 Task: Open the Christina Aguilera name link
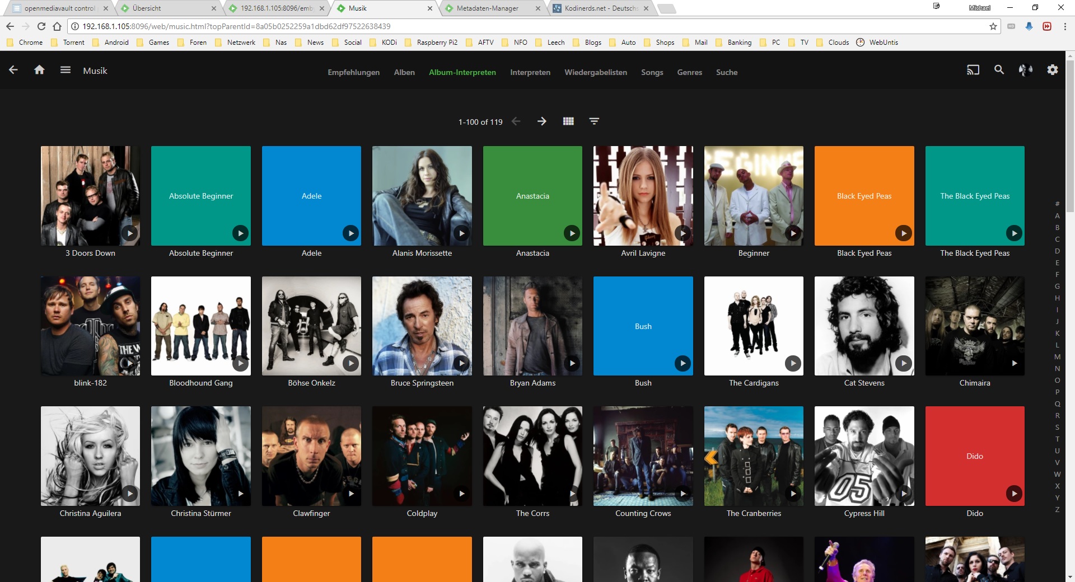pyautogui.click(x=90, y=513)
